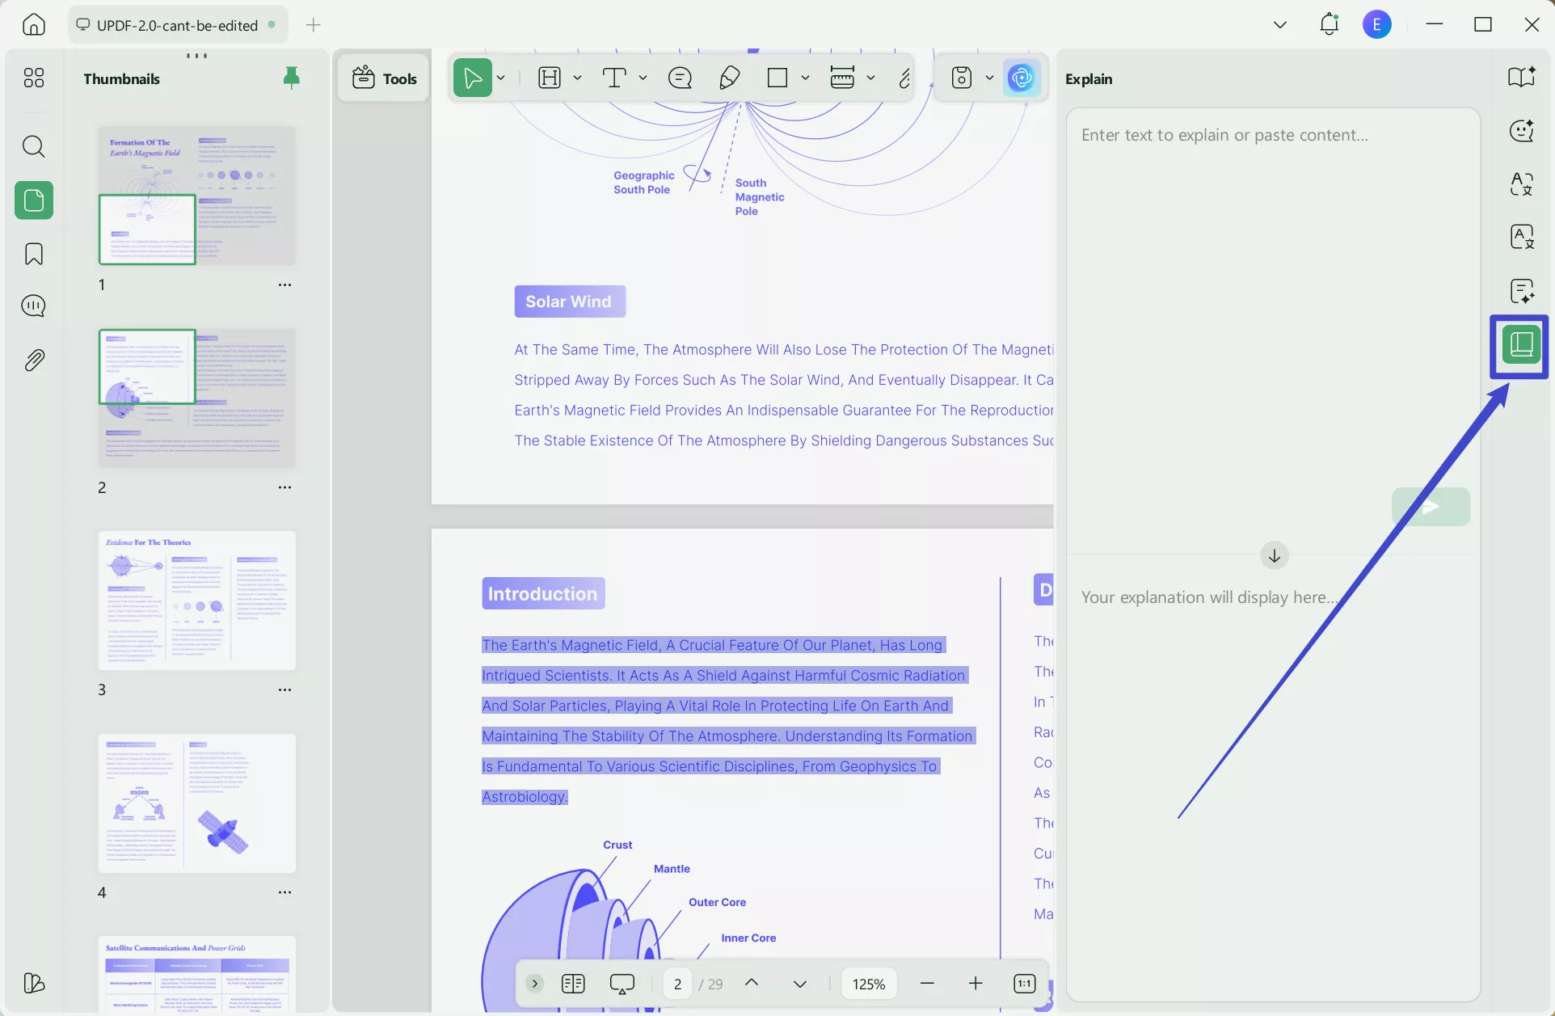Image resolution: width=1555 pixels, height=1016 pixels.
Task: Go to next page arrow
Action: click(x=799, y=984)
